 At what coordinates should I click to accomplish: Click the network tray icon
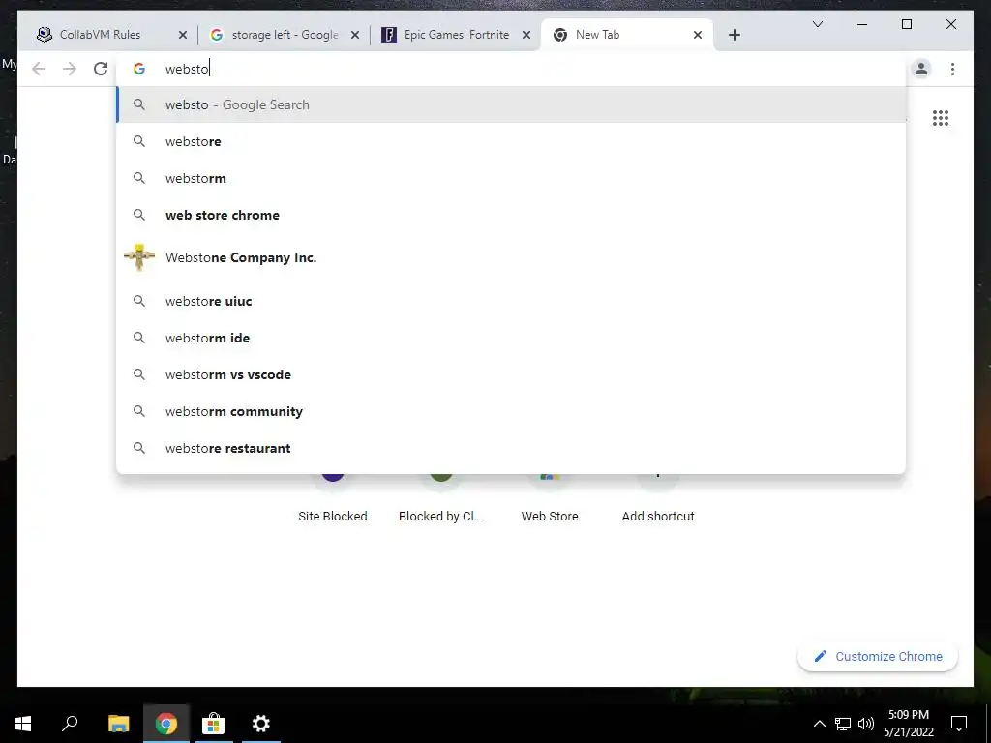click(x=843, y=724)
